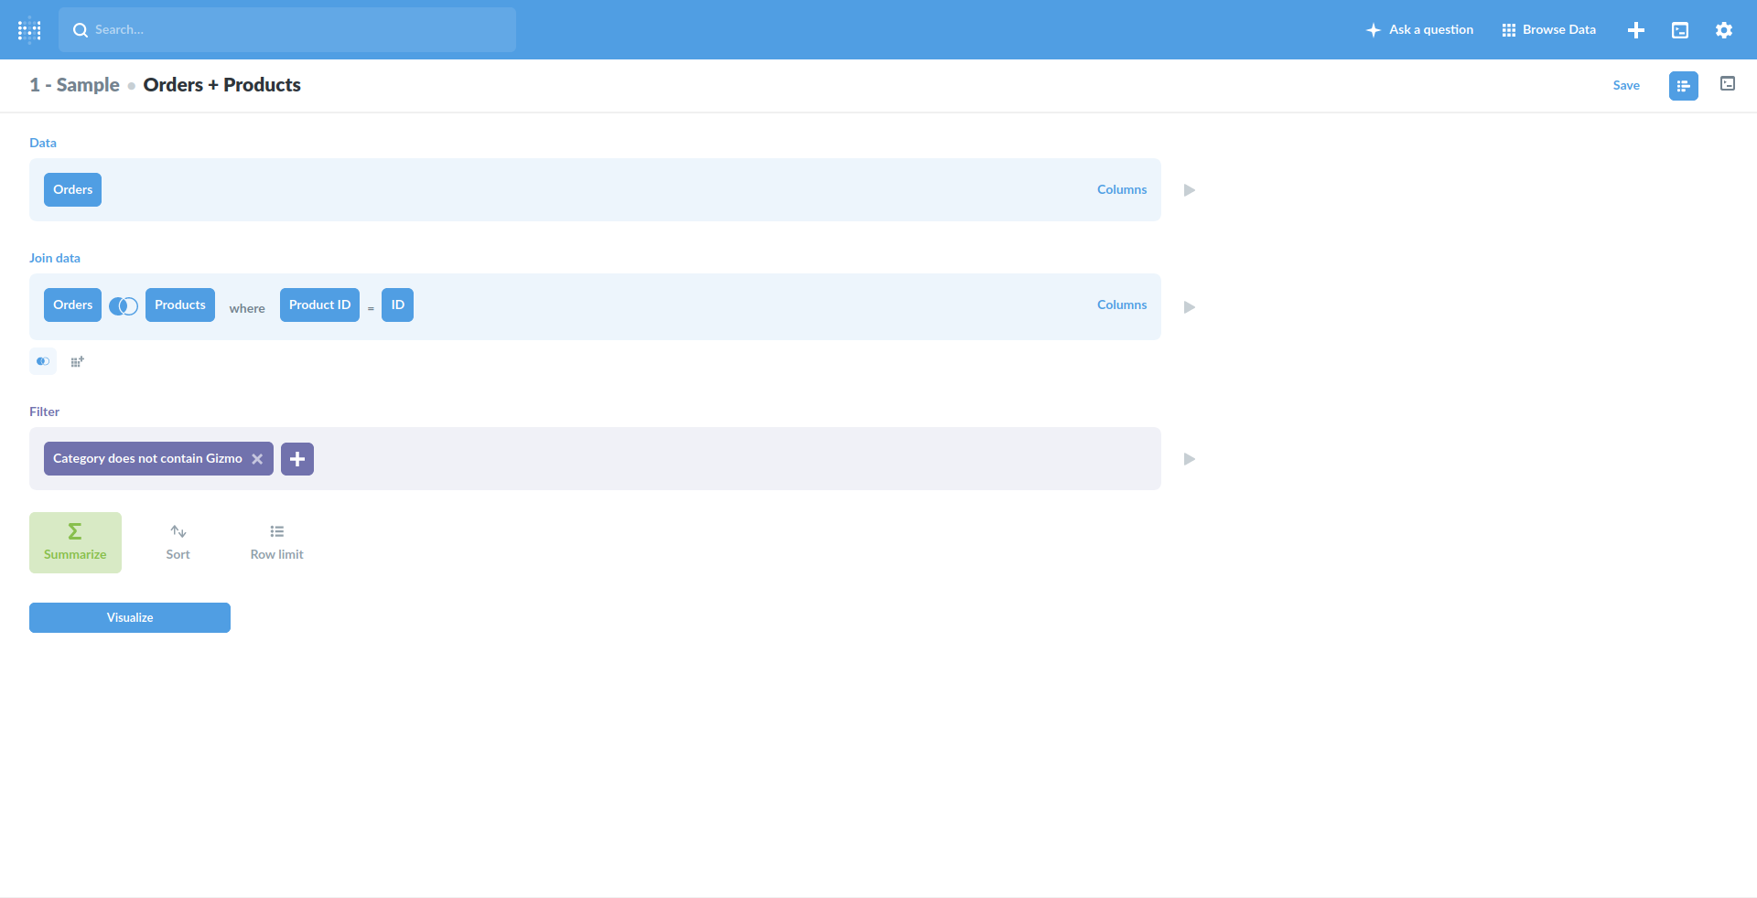
Task: Click the Data section label
Action: [43, 143]
